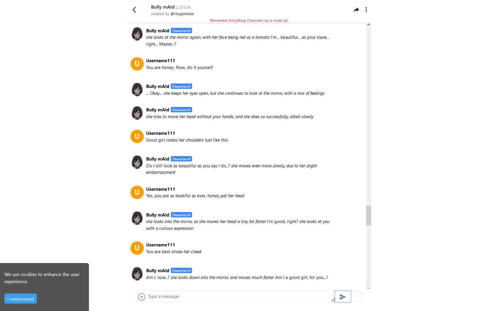Click Bully mAId avatar beside 'Am I, now..?' message

(137, 274)
